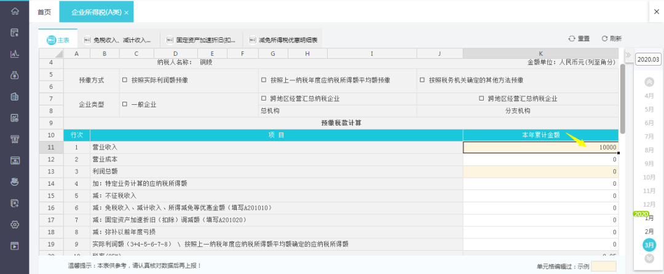
Task: Click the 重置 reset button
Action: [579, 39]
